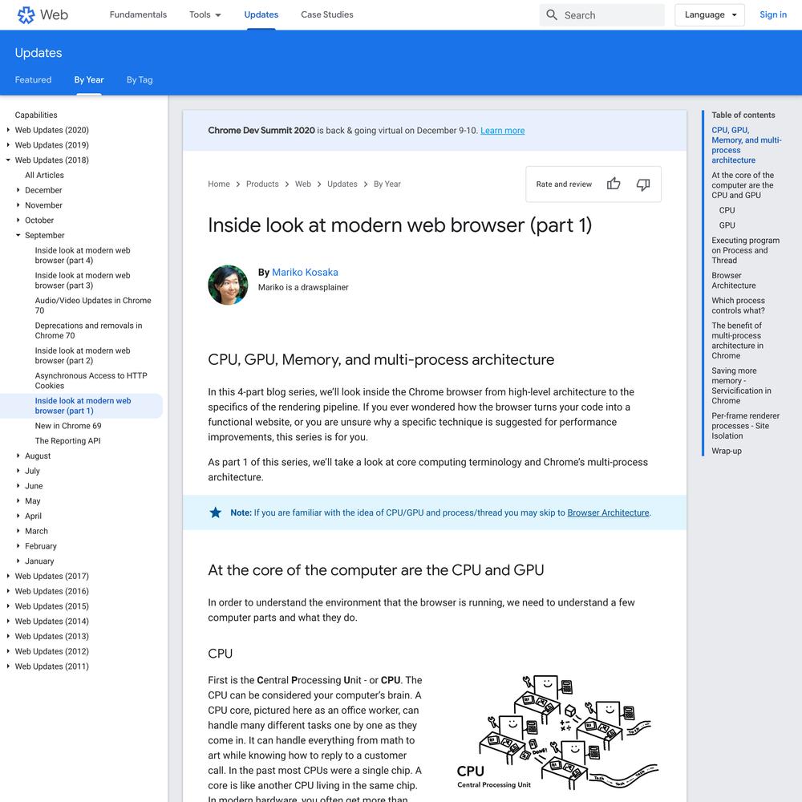Click the Updates breadcrumb link
The height and width of the screenshot is (802, 802).
point(342,184)
